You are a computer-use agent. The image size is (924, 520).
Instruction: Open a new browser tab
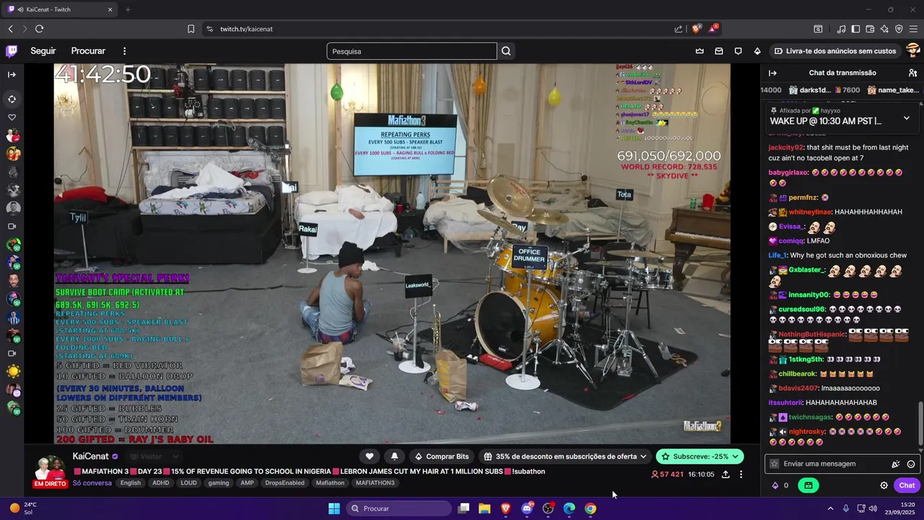[x=128, y=9]
